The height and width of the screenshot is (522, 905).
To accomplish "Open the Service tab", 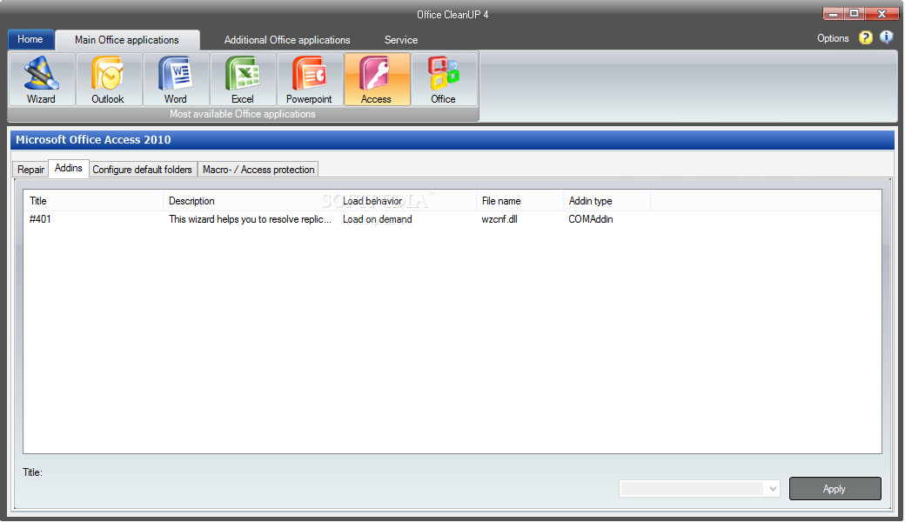I will pos(401,40).
